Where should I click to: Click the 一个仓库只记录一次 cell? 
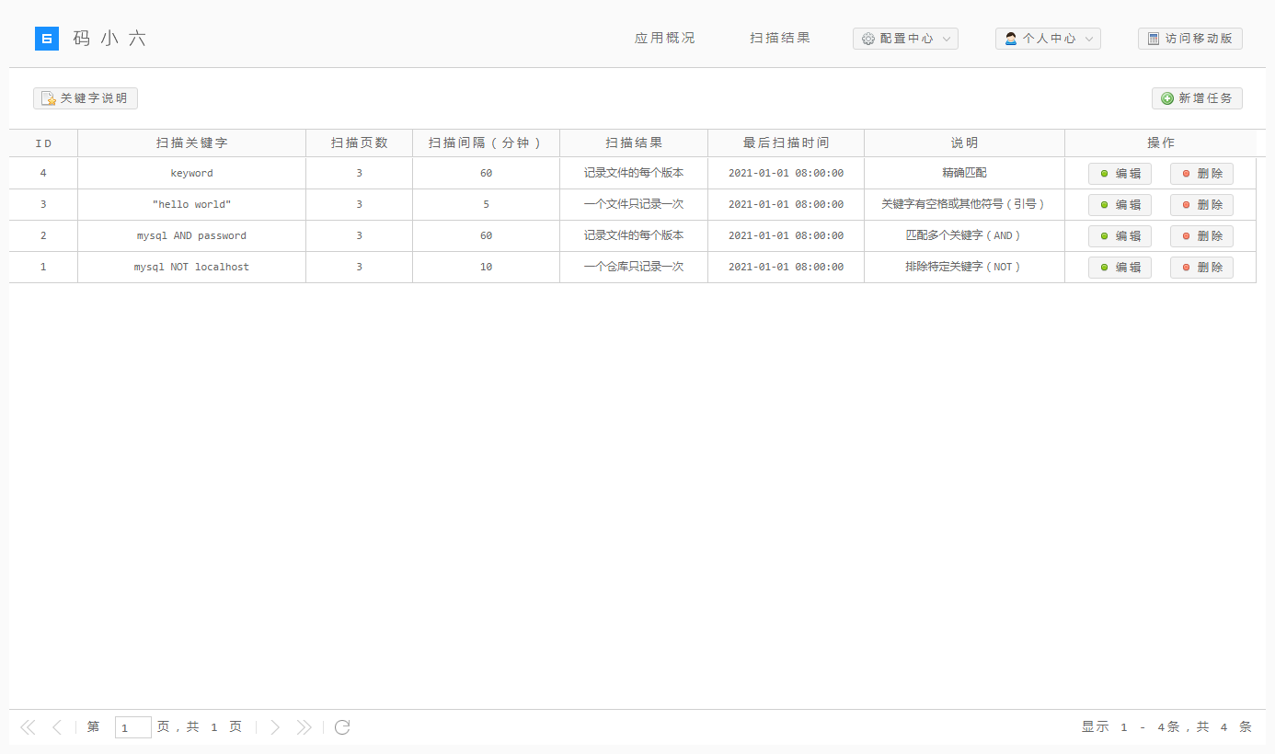pyautogui.click(x=634, y=267)
